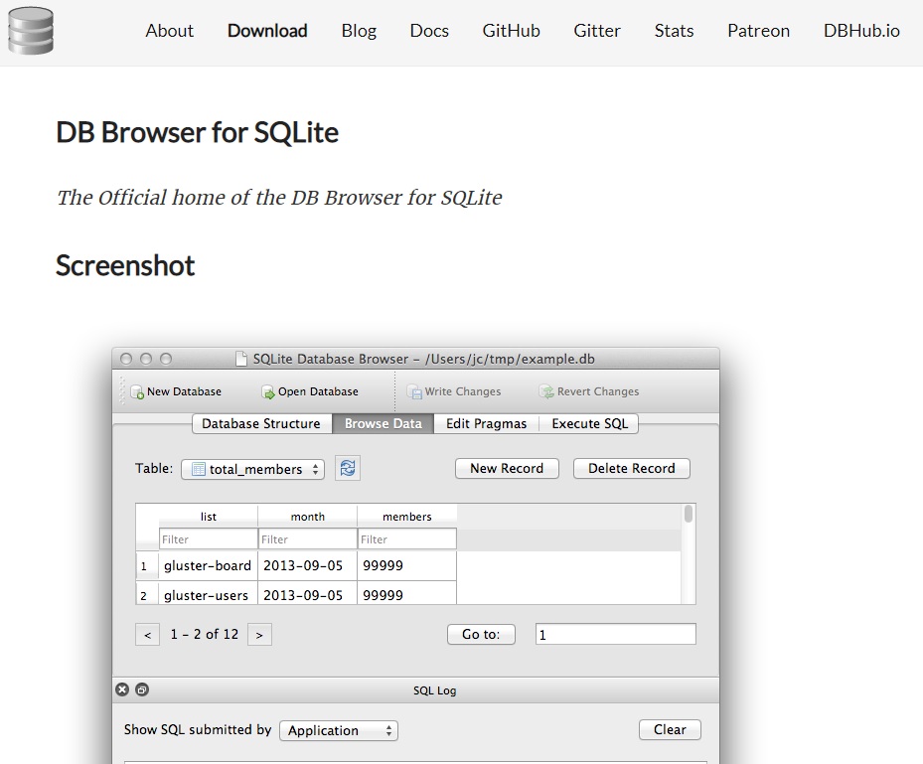Click the Go to: button

[x=481, y=635]
